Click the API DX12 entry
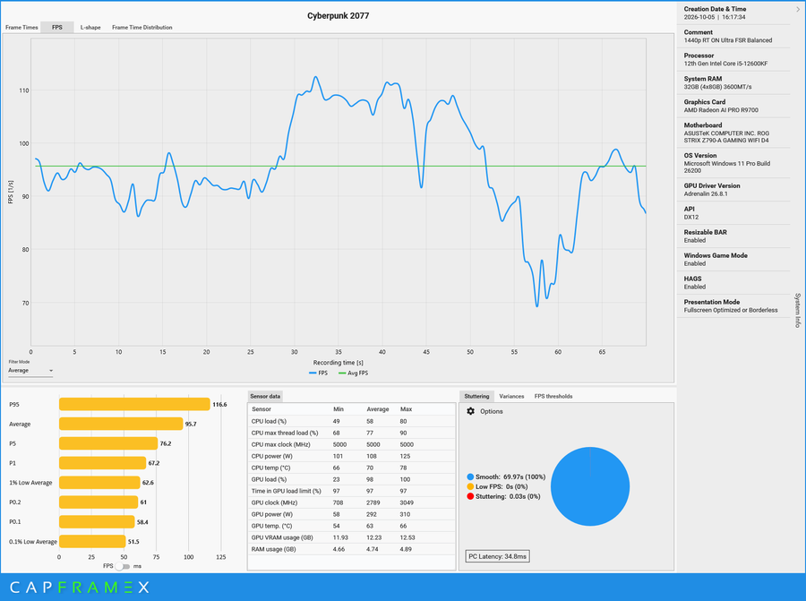The image size is (806, 601). 733,213
